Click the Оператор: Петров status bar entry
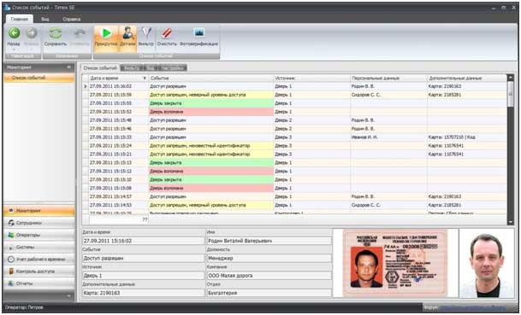 click(x=24, y=307)
